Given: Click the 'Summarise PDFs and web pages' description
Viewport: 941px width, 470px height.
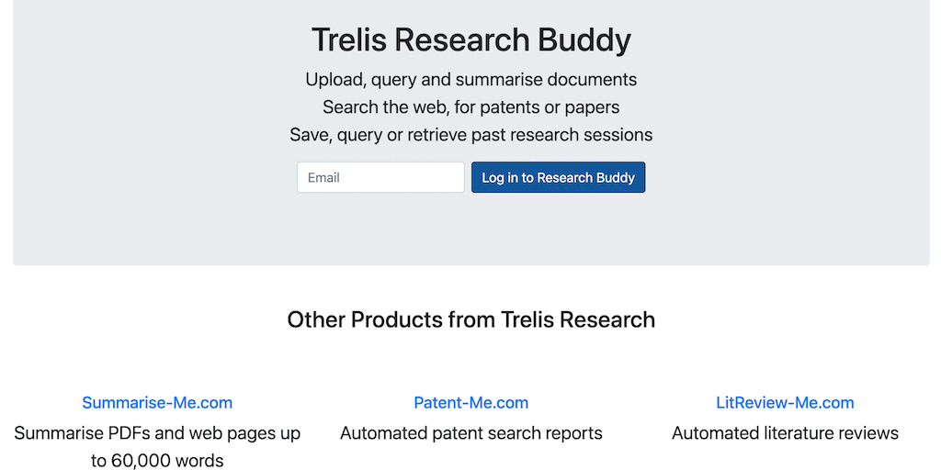Looking at the screenshot, I should tap(157, 432).
